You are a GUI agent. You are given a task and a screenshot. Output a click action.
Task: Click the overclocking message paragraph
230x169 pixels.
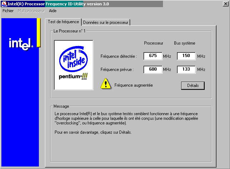[x=126, y=118]
